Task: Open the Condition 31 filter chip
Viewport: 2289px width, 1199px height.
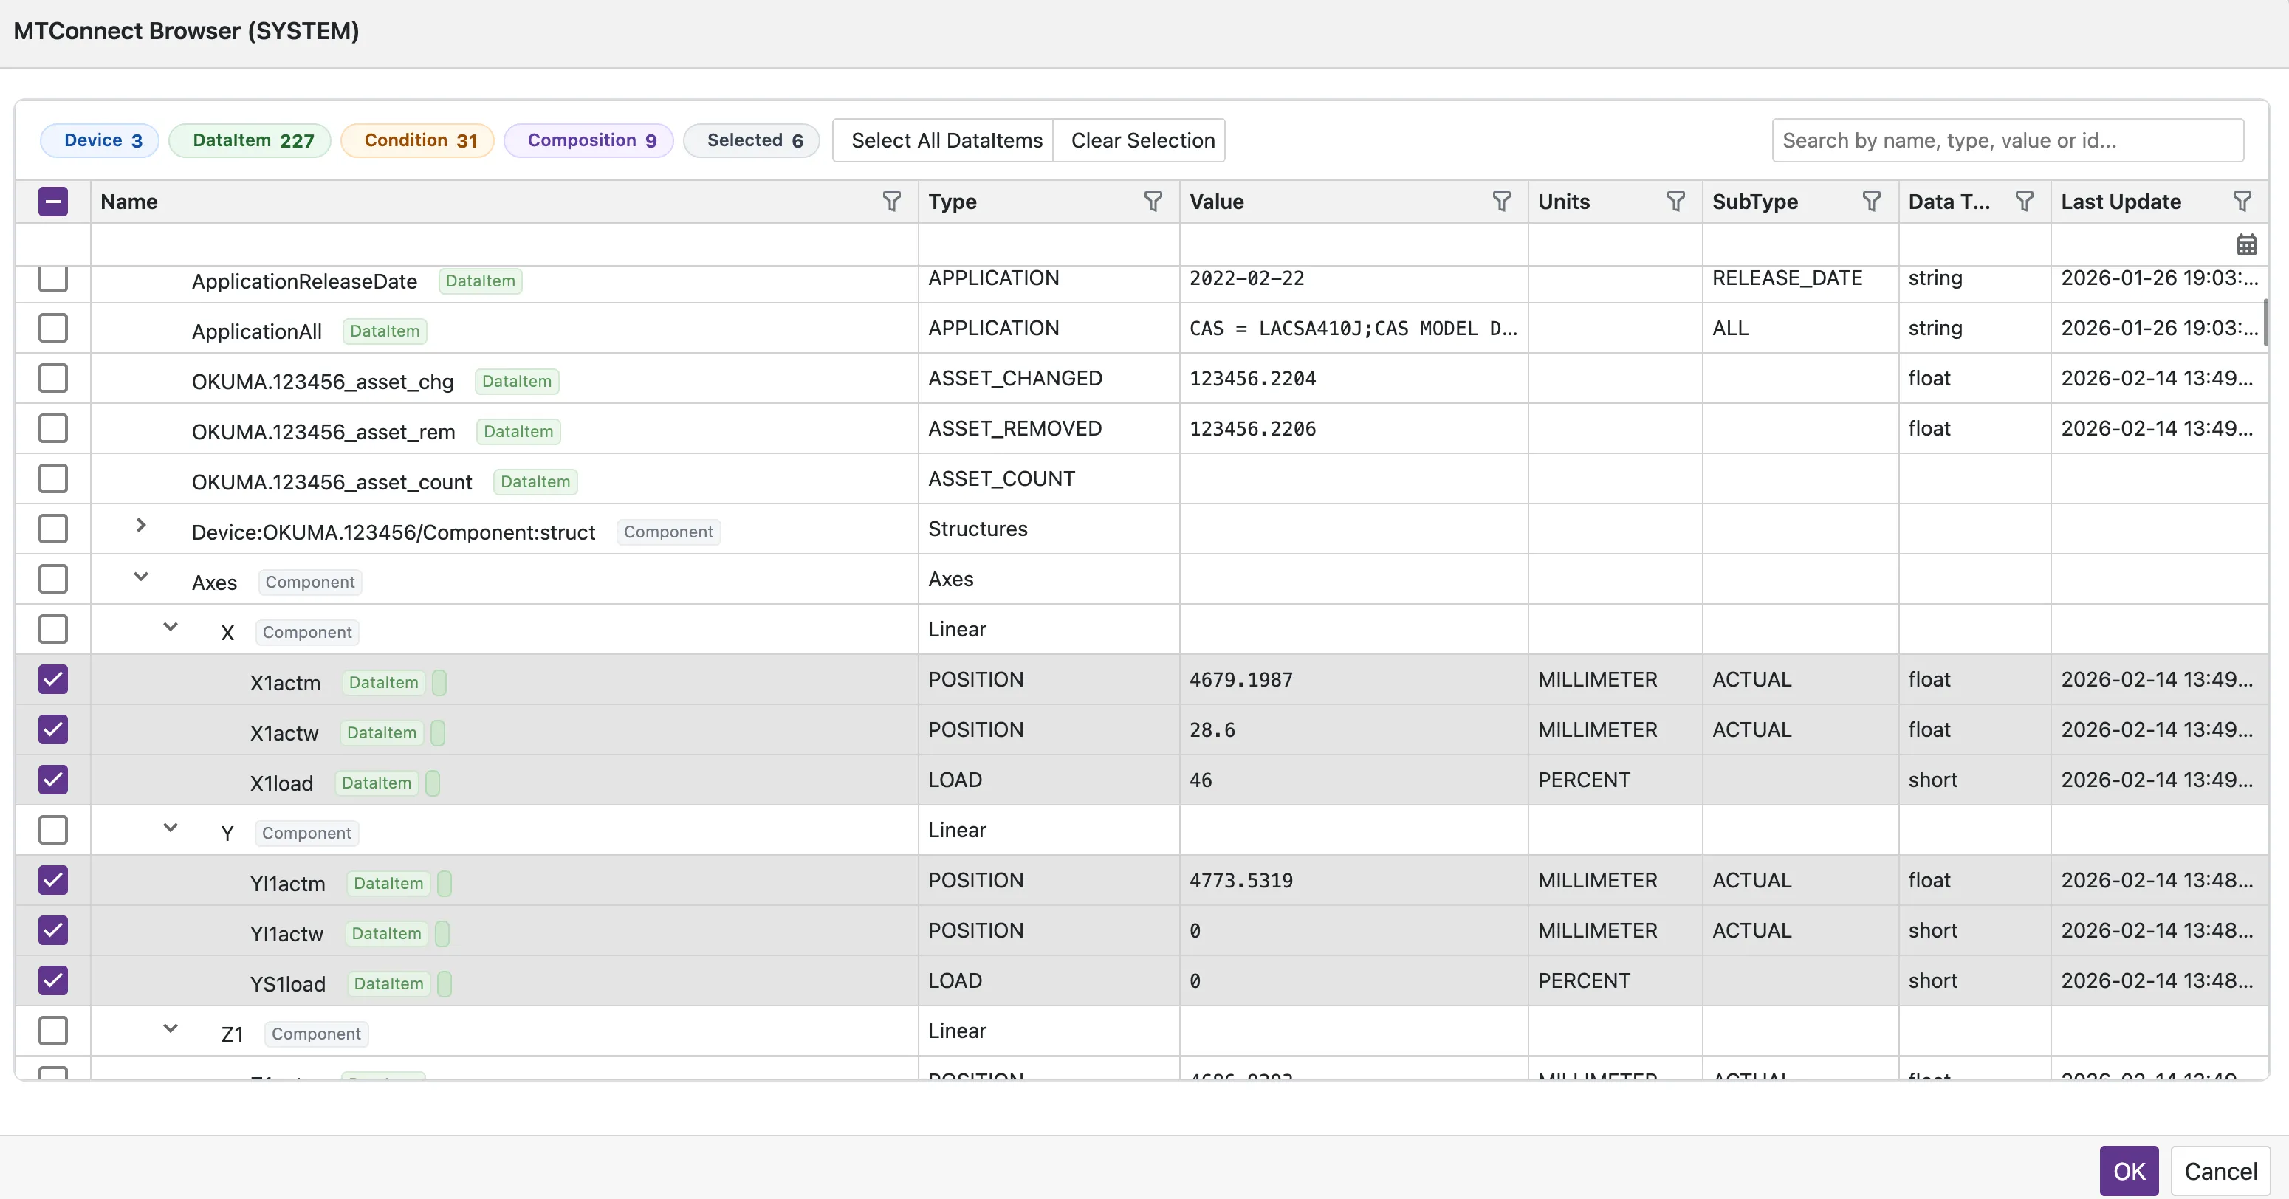Action: click(418, 140)
